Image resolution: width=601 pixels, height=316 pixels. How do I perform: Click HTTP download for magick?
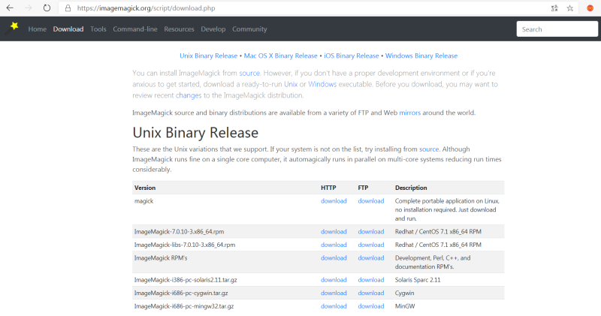[334, 200]
